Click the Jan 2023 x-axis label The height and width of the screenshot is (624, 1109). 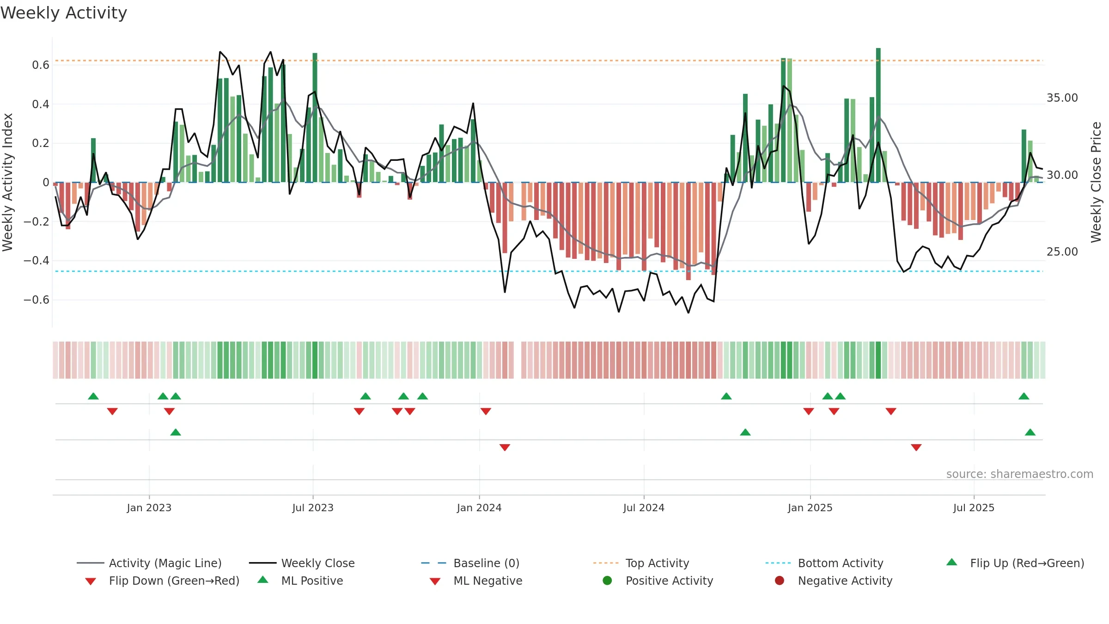pyautogui.click(x=149, y=508)
